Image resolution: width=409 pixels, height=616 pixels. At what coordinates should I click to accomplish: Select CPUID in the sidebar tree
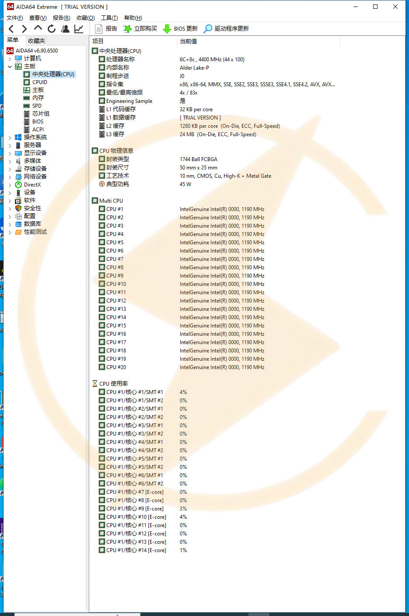point(39,82)
